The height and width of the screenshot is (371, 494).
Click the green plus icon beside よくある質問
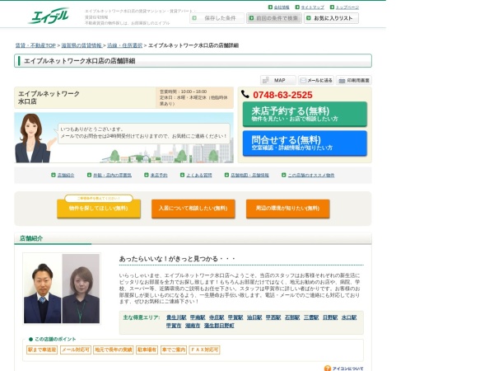click(182, 175)
